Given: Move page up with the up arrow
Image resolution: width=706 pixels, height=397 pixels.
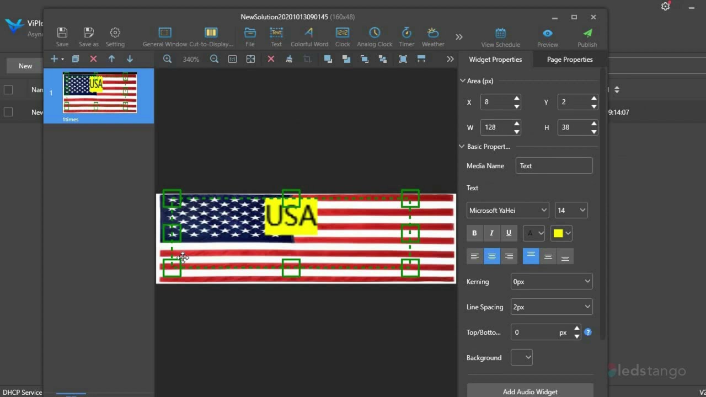Looking at the screenshot, I should click(x=111, y=59).
